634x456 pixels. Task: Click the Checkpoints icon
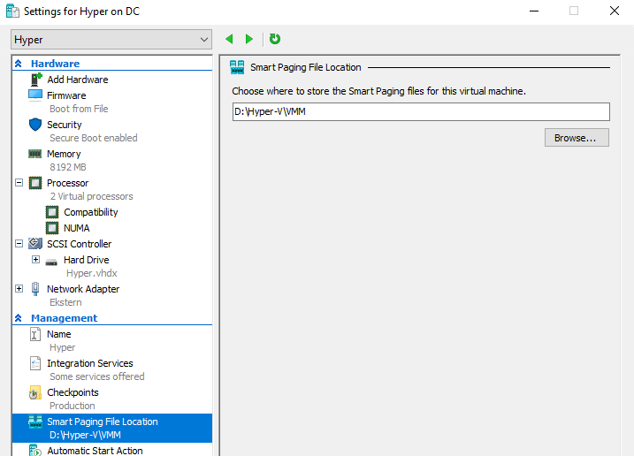(x=35, y=392)
